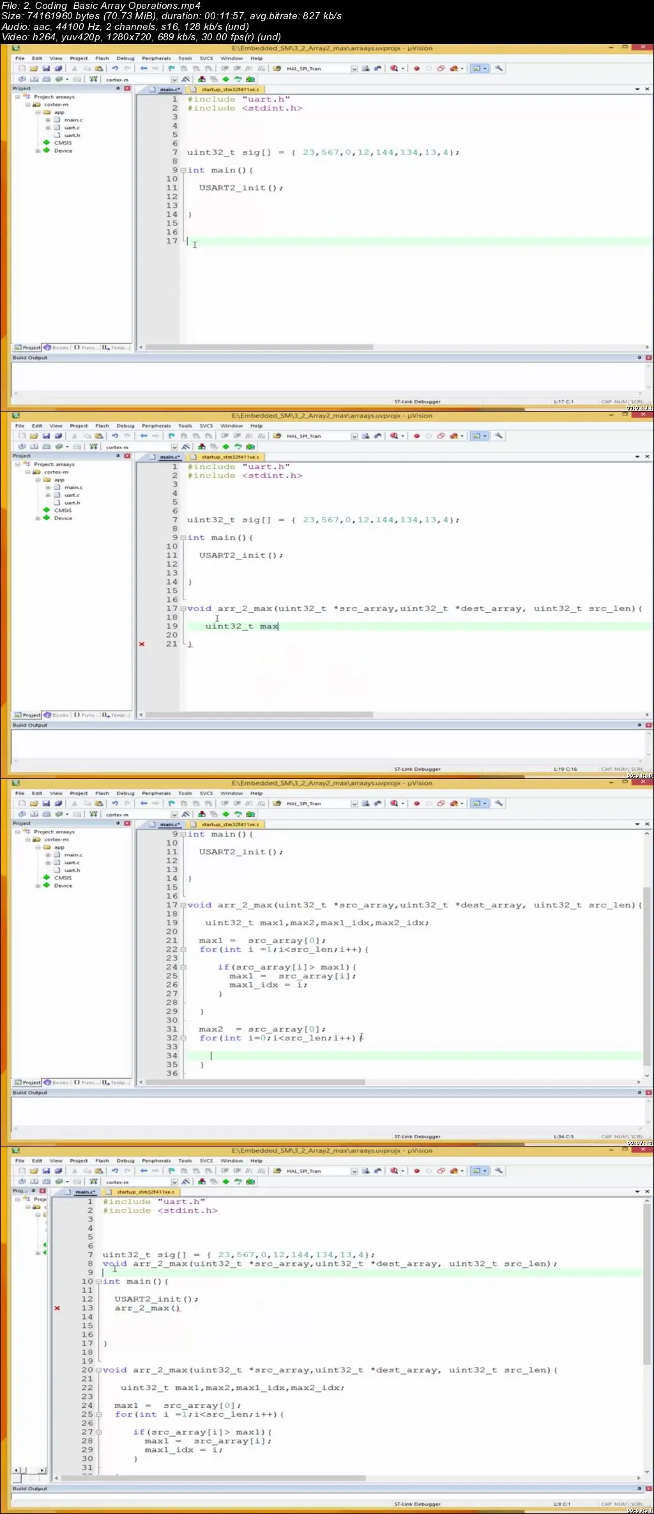The height and width of the screenshot is (1514, 654).
Task: Toggle Insert/Remove Breakpoint red dot in first frame
Action: pyautogui.click(x=416, y=68)
